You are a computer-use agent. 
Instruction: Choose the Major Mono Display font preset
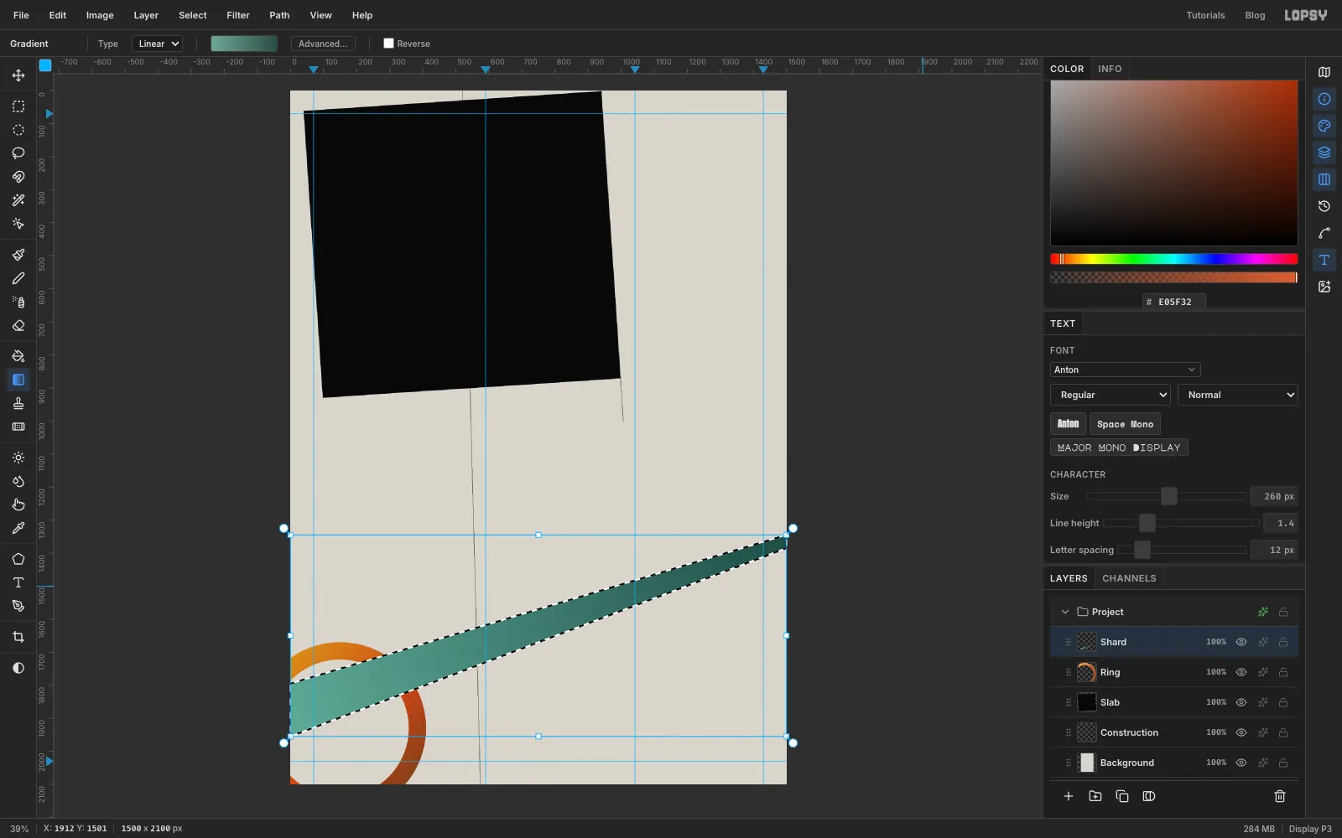[x=1119, y=447]
